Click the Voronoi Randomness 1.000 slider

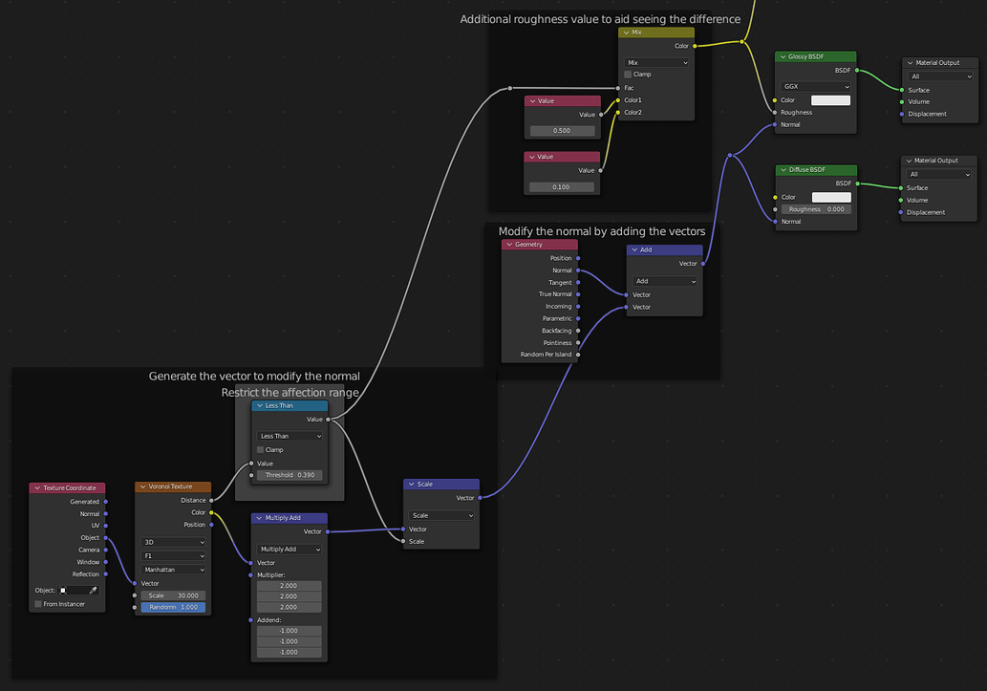(x=173, y=607)
